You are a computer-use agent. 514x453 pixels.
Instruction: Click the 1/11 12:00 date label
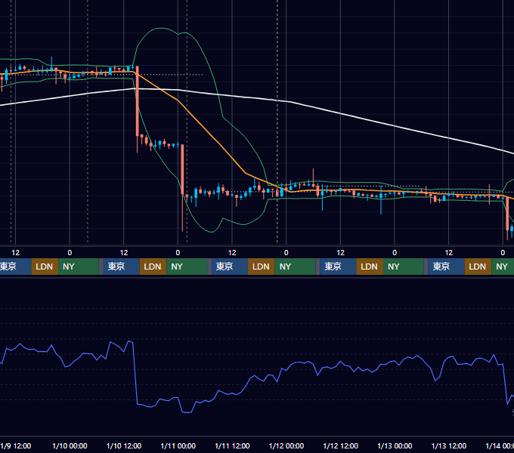[x=232, y=445]
